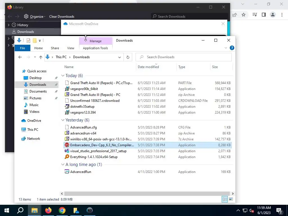The width and height of the screenshot is (288, 216).
Task: Open Windows Start menu
Action: (7, 210)
